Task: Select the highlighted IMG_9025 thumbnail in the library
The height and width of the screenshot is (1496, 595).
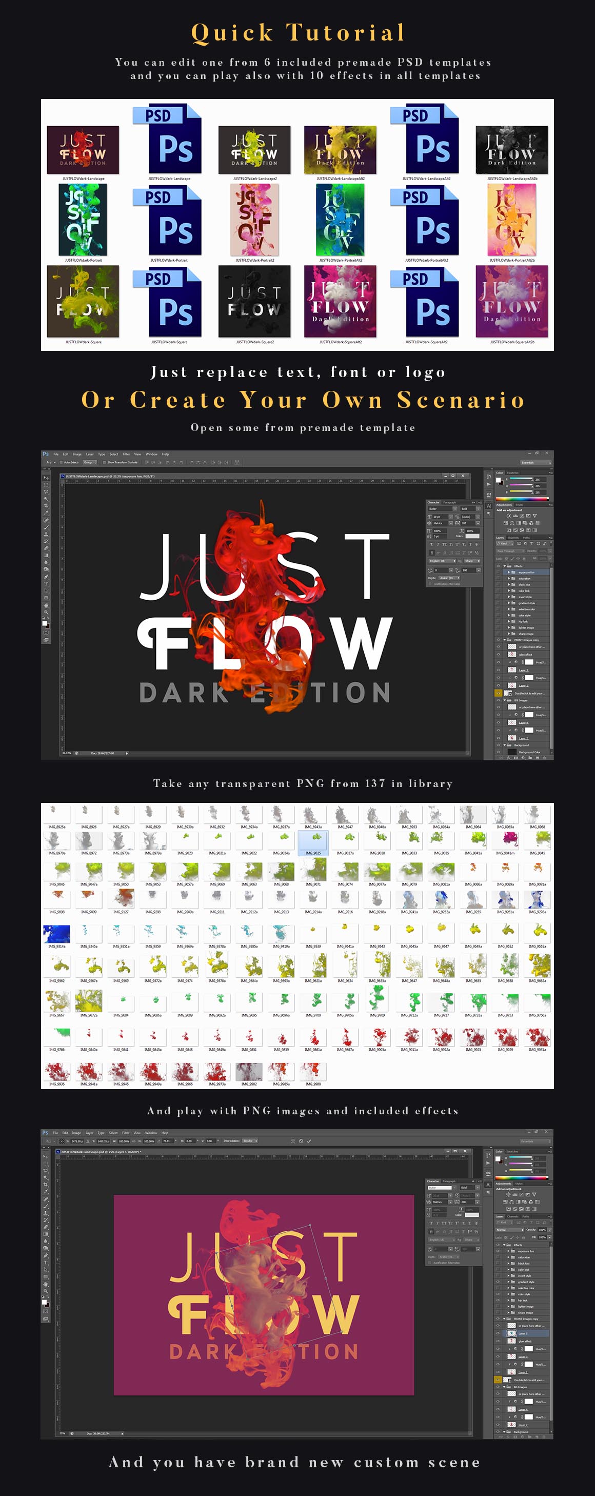Action: (313, 840)
